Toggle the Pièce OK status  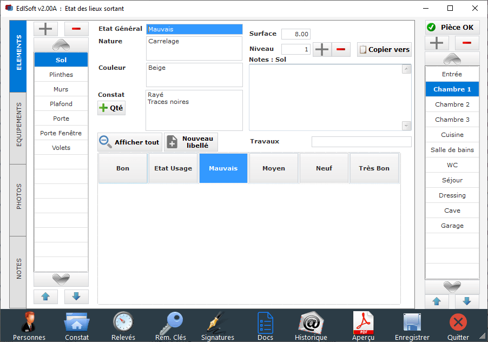pyautogui.click(x=453, y=27)
